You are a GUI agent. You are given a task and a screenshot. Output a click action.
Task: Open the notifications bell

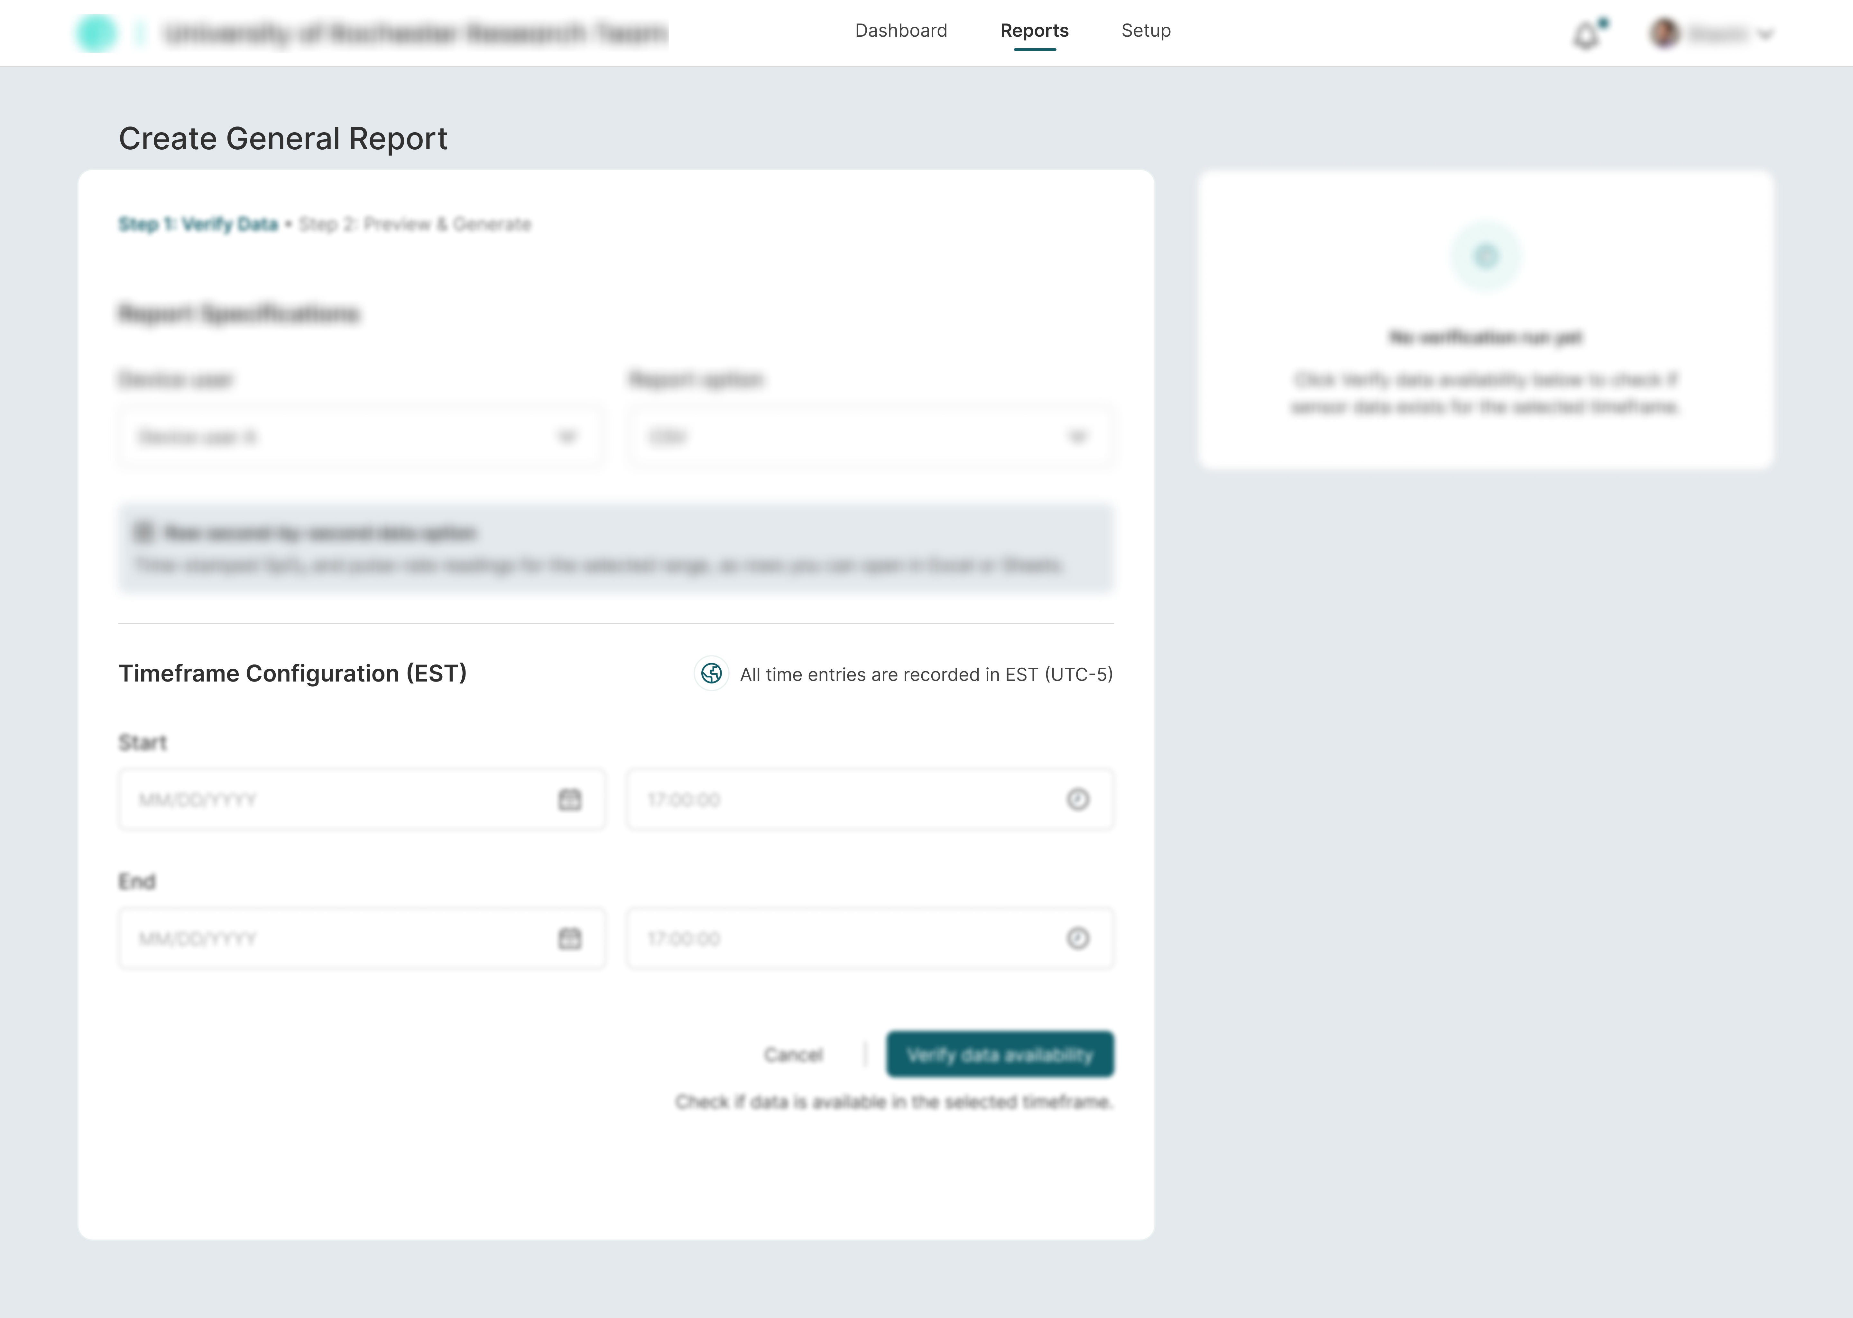click(1586, 36)
